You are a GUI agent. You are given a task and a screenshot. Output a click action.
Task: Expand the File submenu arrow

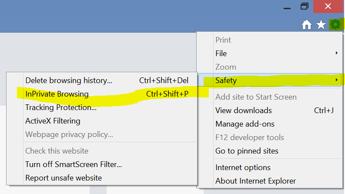point(336,54)
